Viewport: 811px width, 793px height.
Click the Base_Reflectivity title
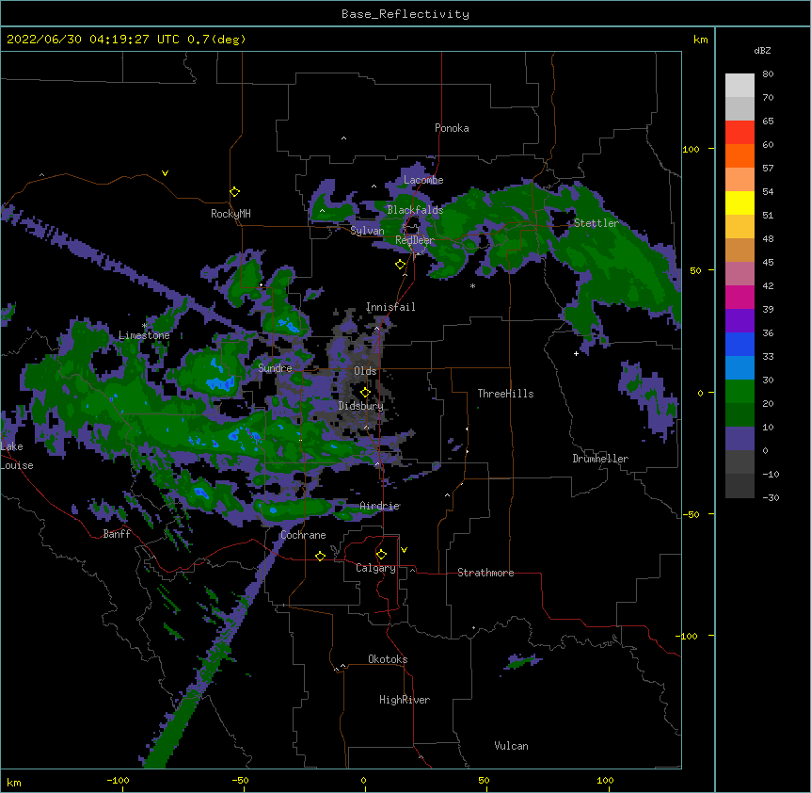(x=405, y=14)
